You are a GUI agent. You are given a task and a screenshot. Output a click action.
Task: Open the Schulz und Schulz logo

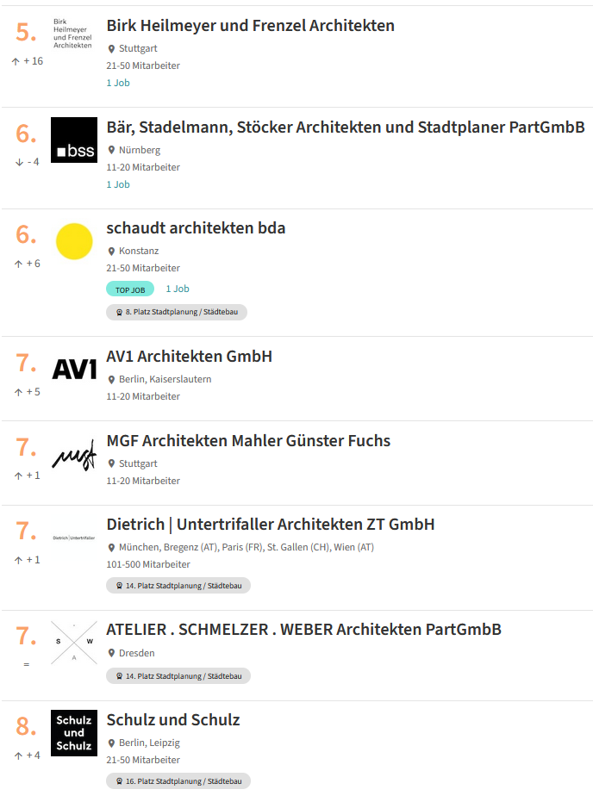click(74, 733)
